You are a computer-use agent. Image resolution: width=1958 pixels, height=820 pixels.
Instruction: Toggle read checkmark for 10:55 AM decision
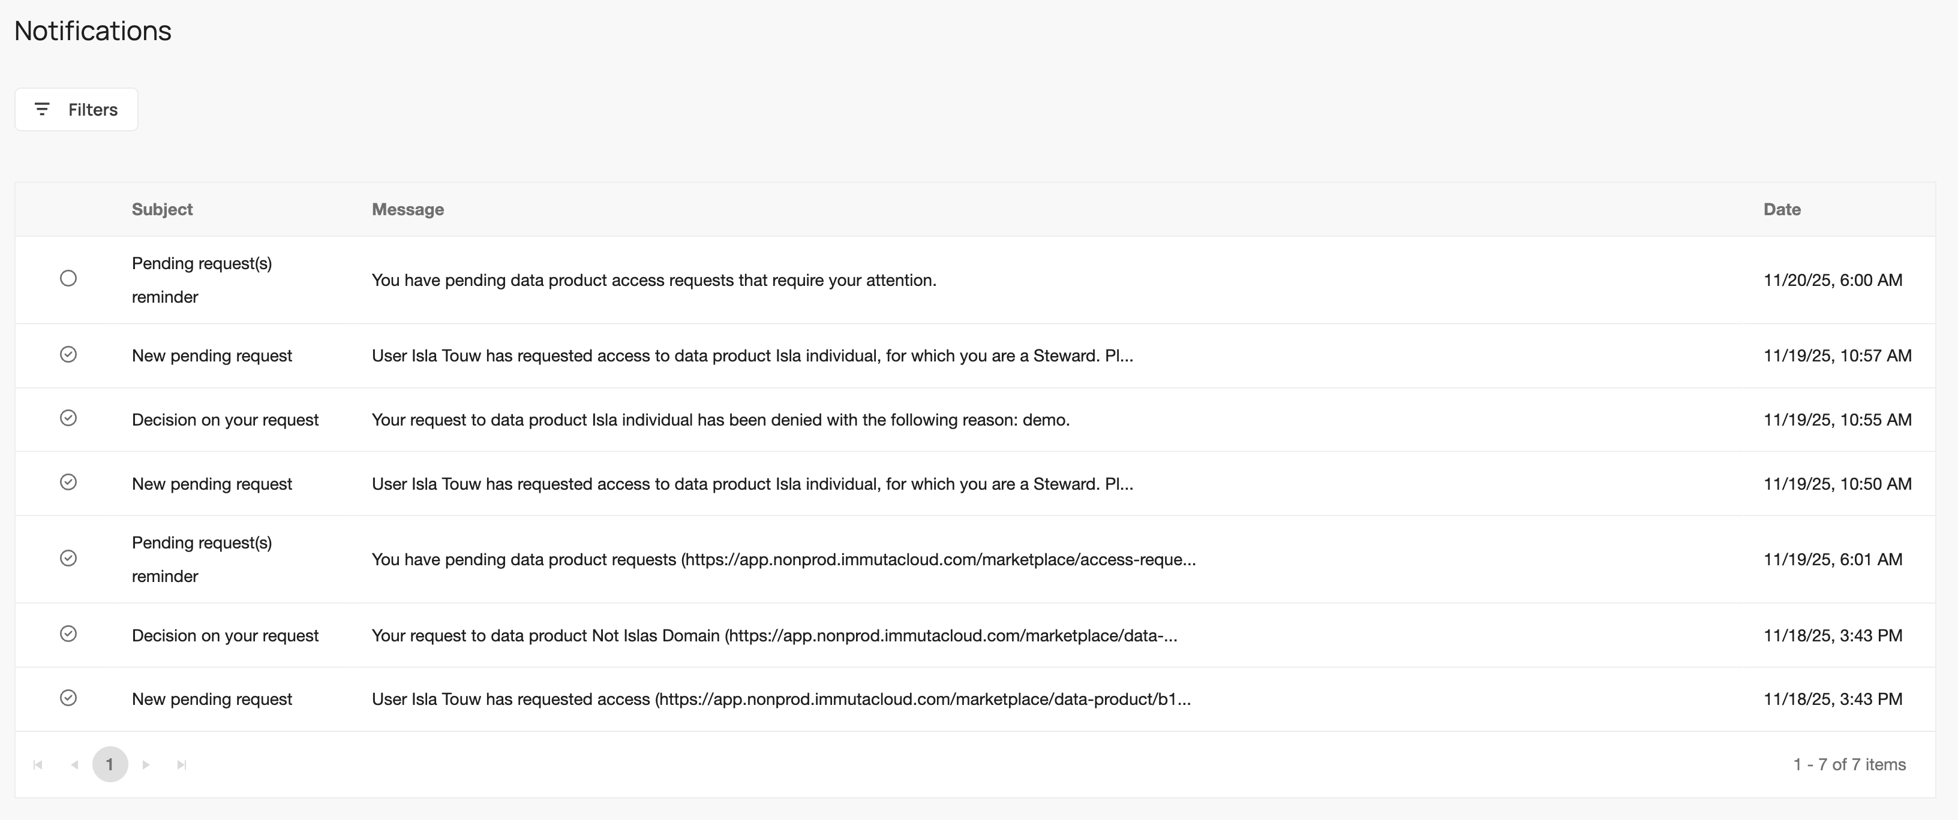[x=68, y=418]
